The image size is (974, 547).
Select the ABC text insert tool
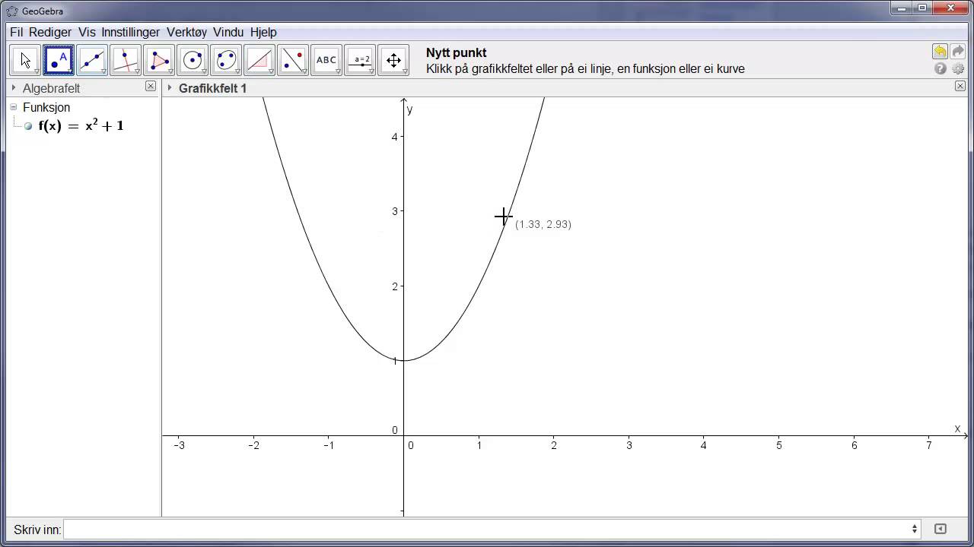click(326, 60)
